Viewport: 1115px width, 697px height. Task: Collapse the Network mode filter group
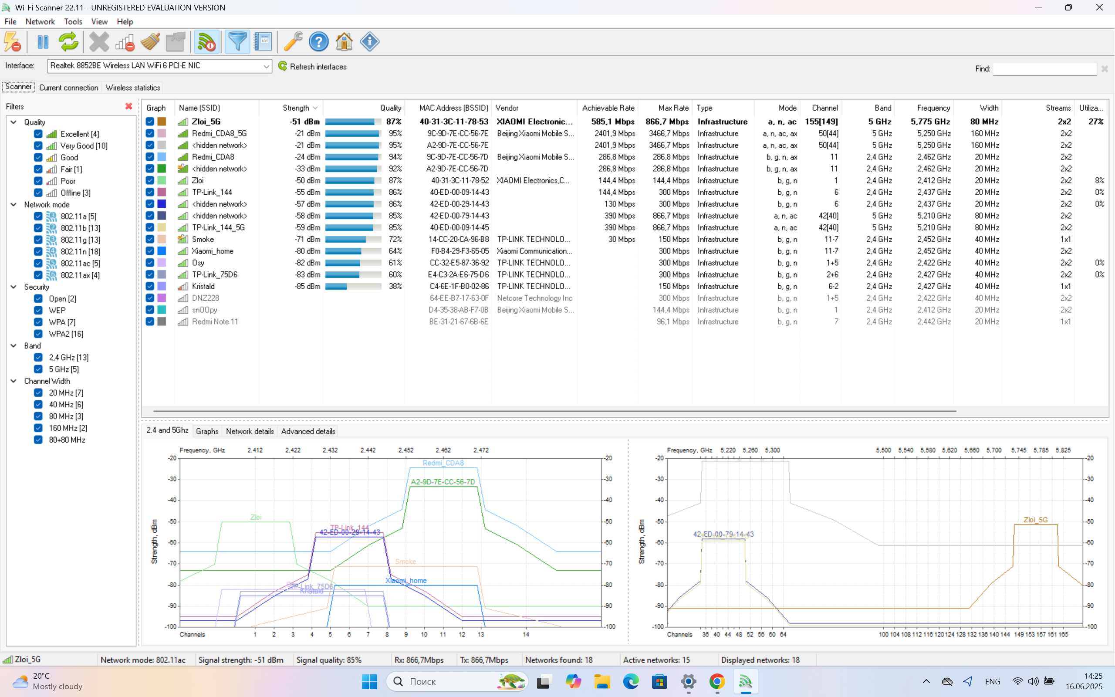coord(14,204)
